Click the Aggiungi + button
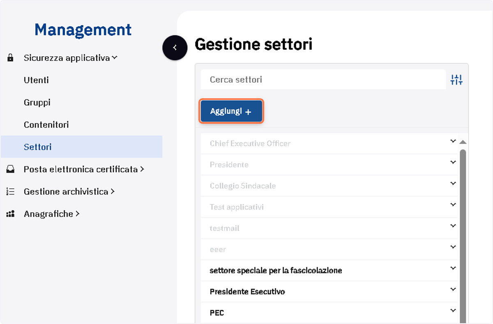493x324 pixels. [231, 111]
